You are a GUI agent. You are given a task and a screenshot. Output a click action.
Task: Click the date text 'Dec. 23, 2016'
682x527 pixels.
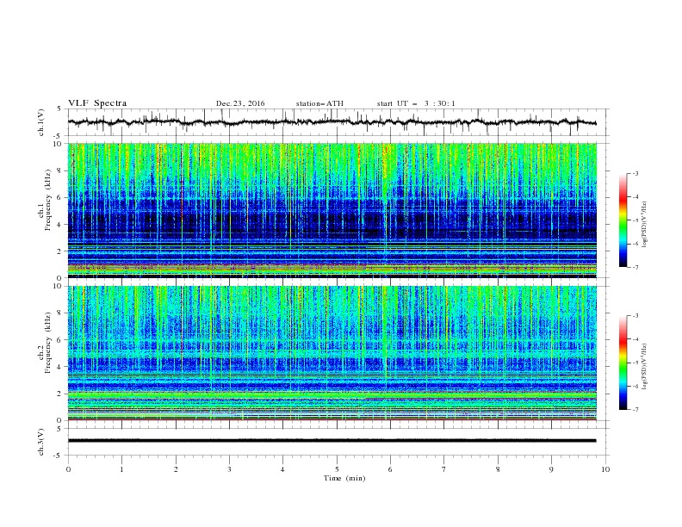pyautogui.click(x=240, y=103)
